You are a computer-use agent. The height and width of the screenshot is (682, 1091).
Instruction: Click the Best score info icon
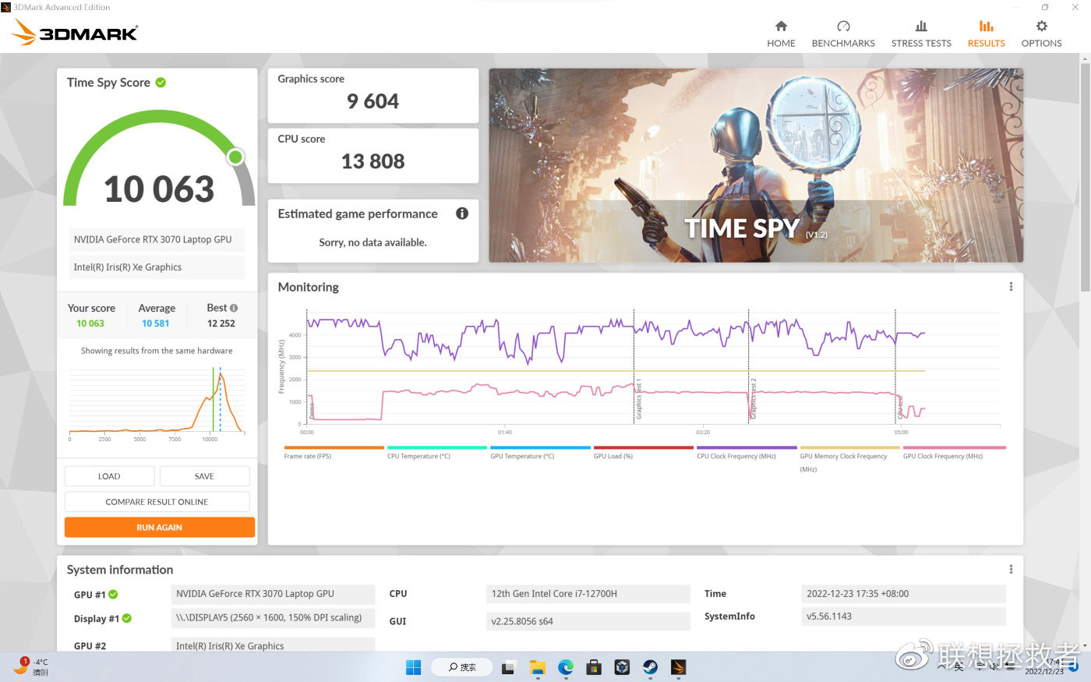[x=234, y=308]
